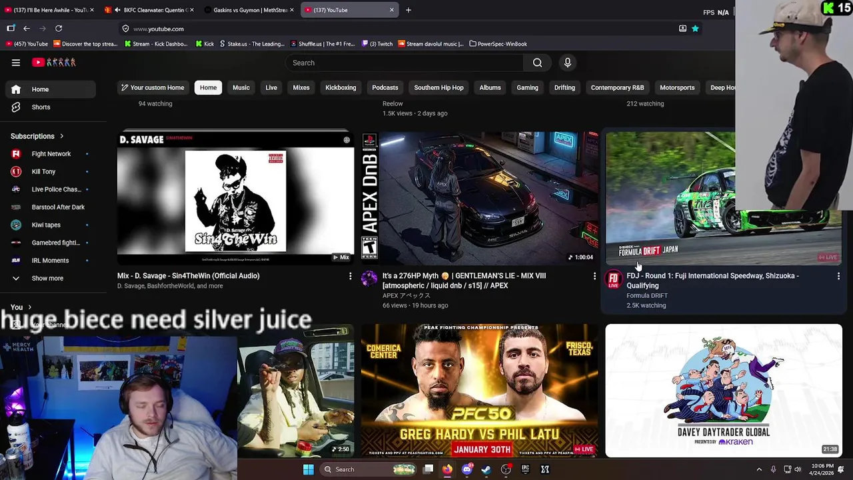This screenshot has height=480, width=853.
Task: Select the Gaming filter chip
Action: (x=527, y=87)
